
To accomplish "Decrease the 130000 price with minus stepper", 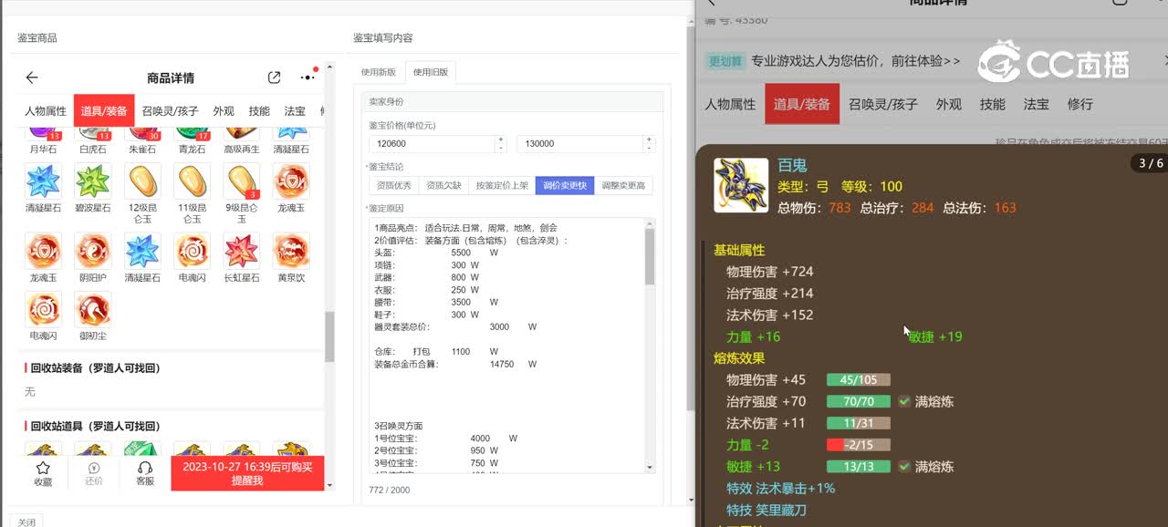I will (x=648, y=148).
